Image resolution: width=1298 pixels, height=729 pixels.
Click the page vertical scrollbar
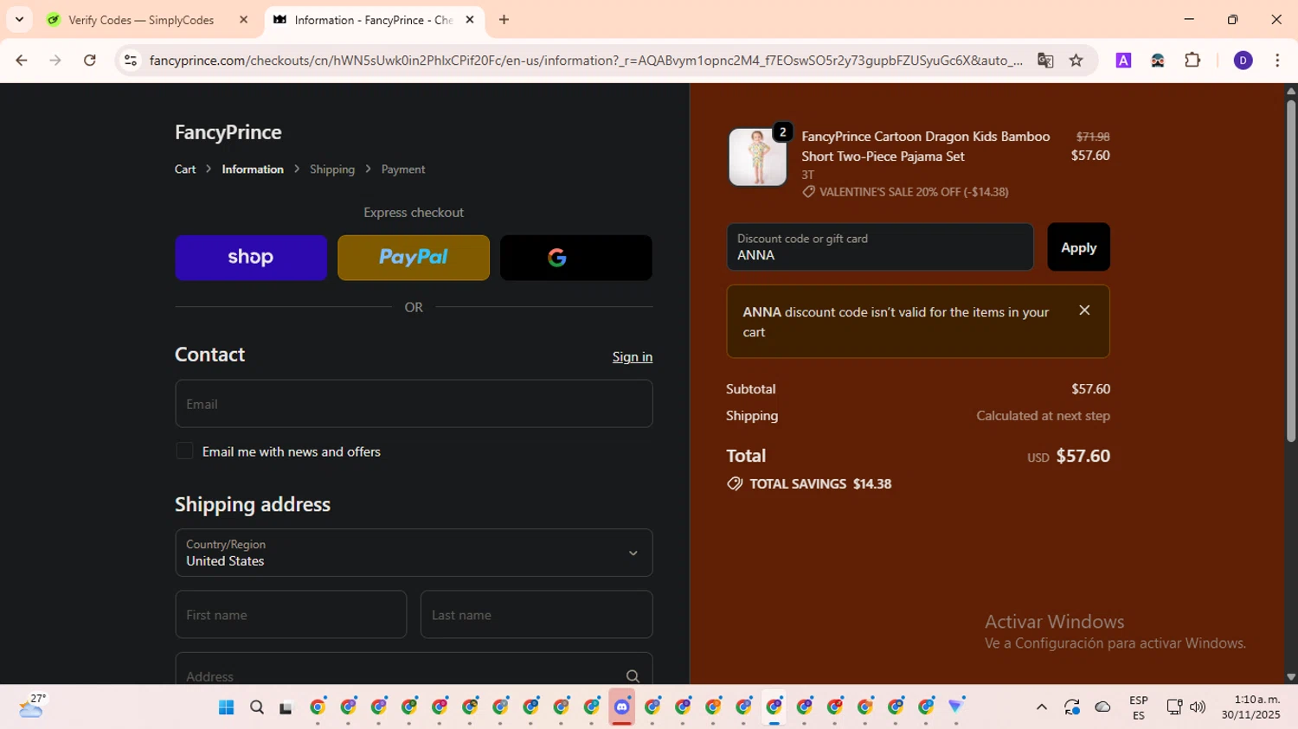1290,272
